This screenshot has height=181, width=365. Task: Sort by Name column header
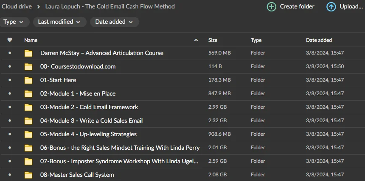click(31, 40)
